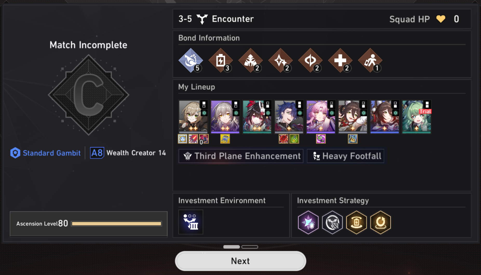
Task: Open the Investment Environment icon
Action: [x=191, y=222]
